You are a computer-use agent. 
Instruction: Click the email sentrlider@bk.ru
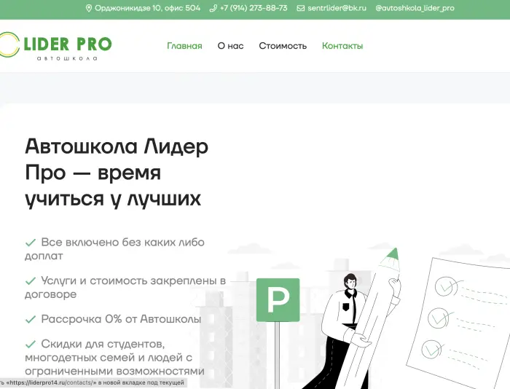[337, 9]
